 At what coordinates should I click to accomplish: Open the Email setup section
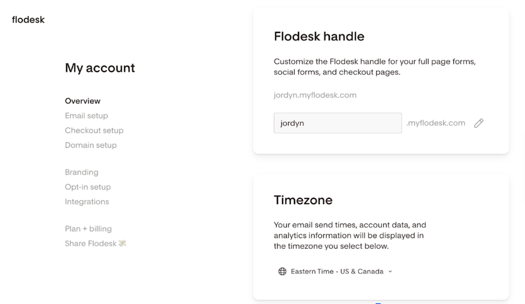tap(86, 116)
